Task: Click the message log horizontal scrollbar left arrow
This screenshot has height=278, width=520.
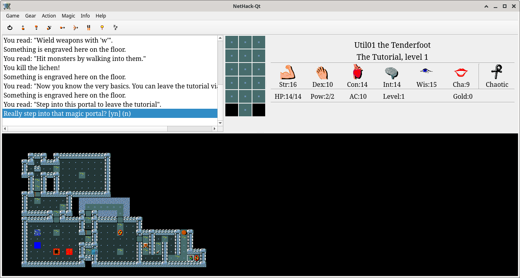Action: click(5, 129)
